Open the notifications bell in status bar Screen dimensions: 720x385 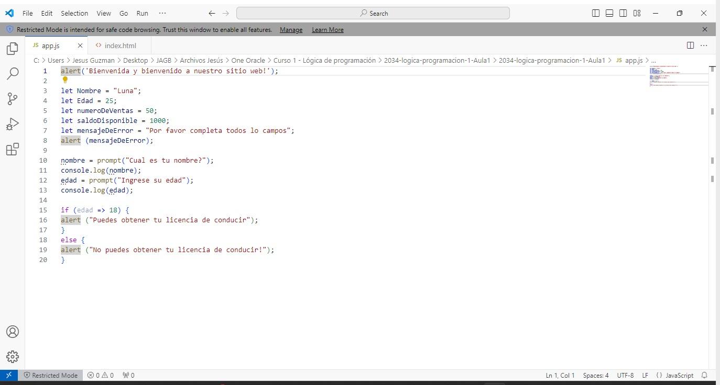coord(705,375)
